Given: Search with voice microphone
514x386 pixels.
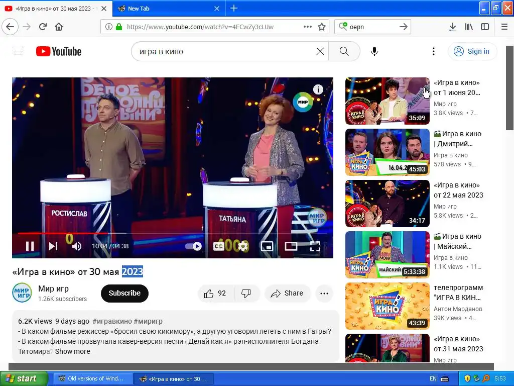Looking at the screenshot, I should pos(374,51).
